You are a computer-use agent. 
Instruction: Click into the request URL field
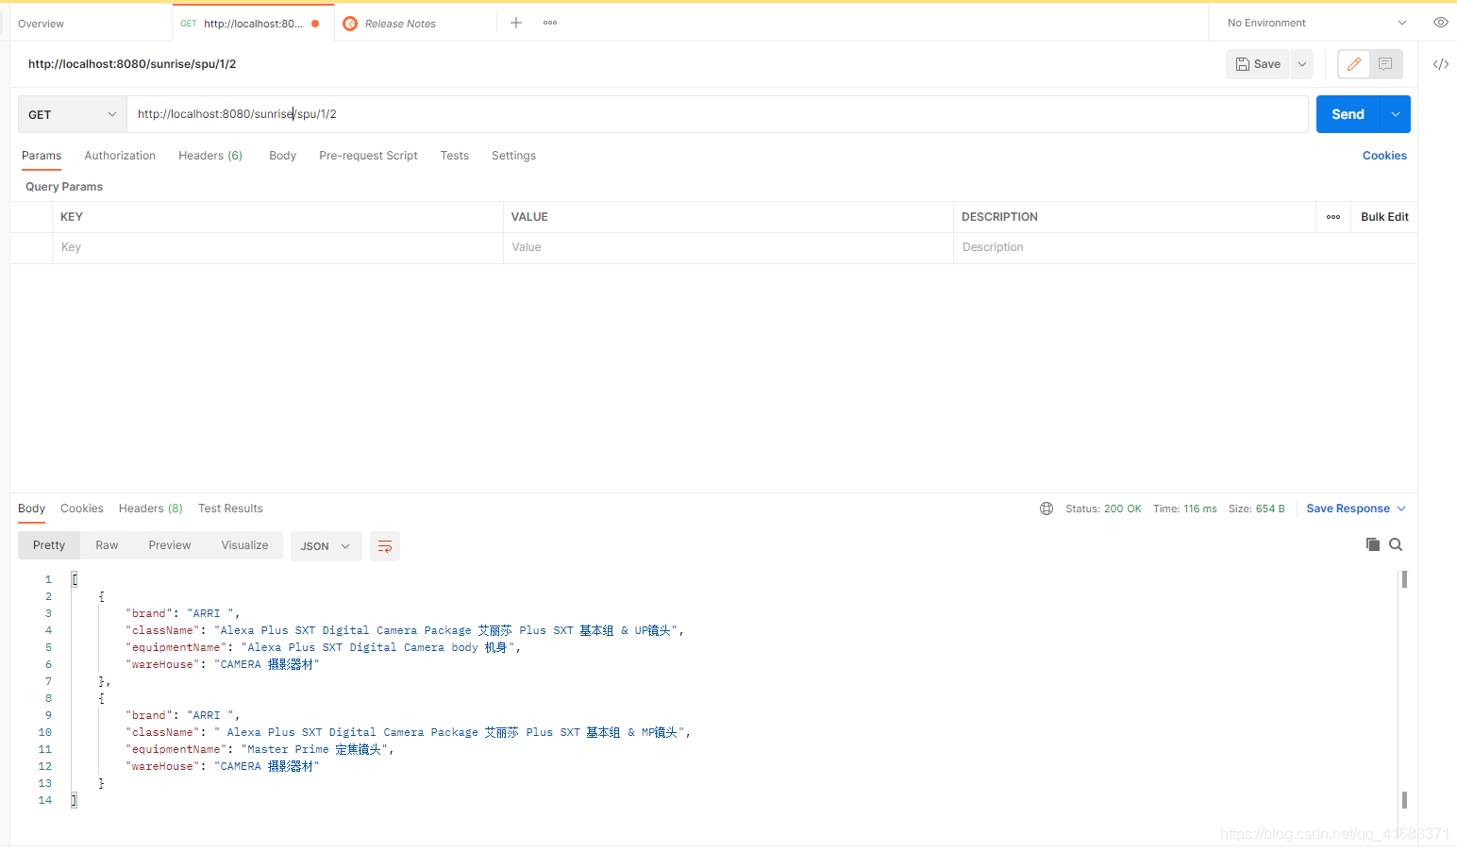click(x=717, y=114)
